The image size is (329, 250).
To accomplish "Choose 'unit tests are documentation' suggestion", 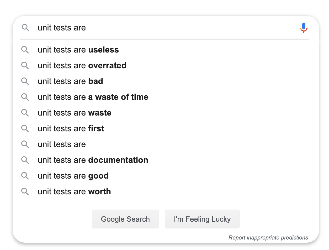I will (x=166, y=160).
